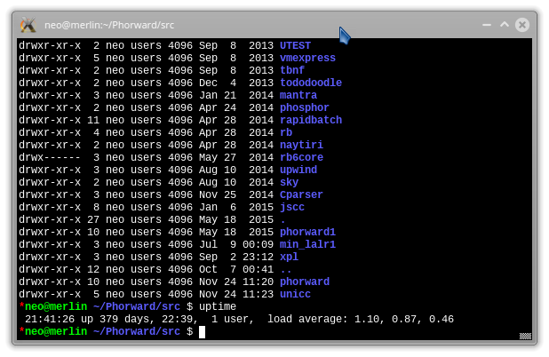Click the UTEST directory name

(x=295, y=45)
